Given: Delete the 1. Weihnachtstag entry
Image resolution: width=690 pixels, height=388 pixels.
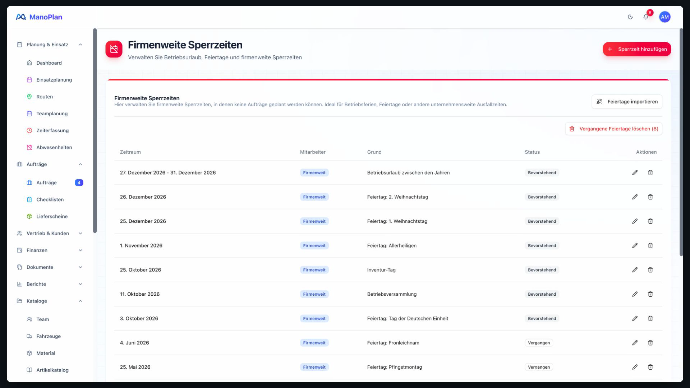Looking at the screenshot, I should [650, 221].
